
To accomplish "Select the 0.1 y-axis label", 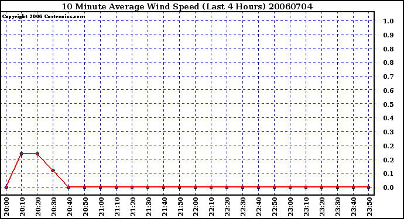I will pyautogui.click(x=388, y=173).
